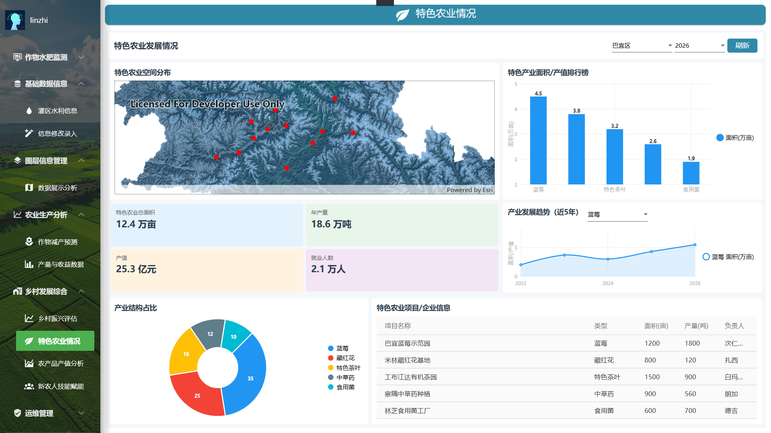The height and width of the screenshot is (433, 771).
Task: Click the 1.9 食用菌 bar
Action: [x=691, y=173]
